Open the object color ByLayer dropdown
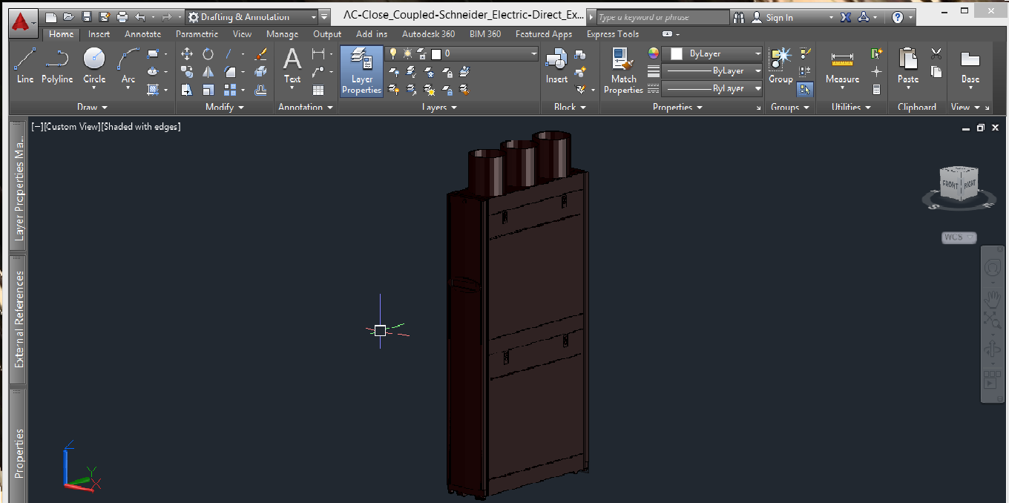 (712, 53)
